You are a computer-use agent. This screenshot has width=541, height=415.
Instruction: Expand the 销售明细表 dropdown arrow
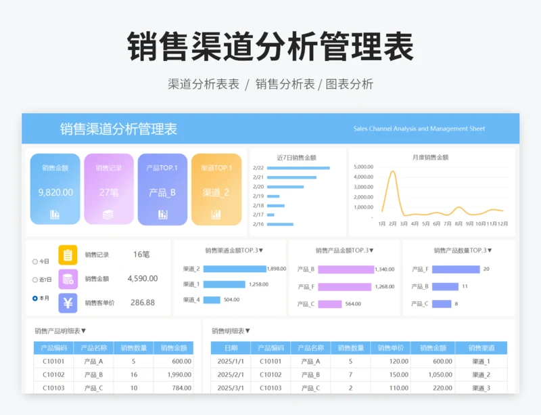248,331
